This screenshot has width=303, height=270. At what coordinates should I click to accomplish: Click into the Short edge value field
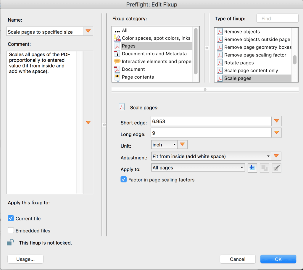tap(211, 121)
